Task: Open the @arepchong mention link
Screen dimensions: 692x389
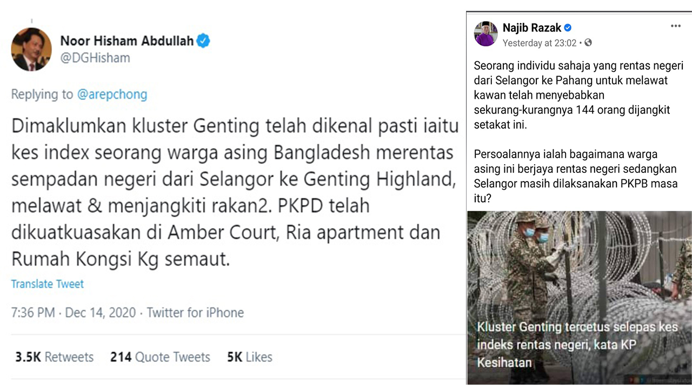Action: (x=112, y=95)
